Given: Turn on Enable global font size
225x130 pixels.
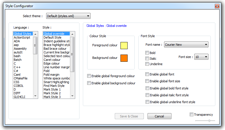Looking at the screenshot, I should pos(147,81).
